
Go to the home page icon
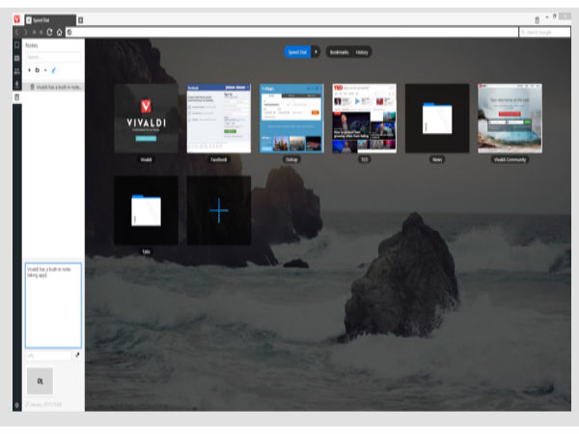click(x=59, y=32)
